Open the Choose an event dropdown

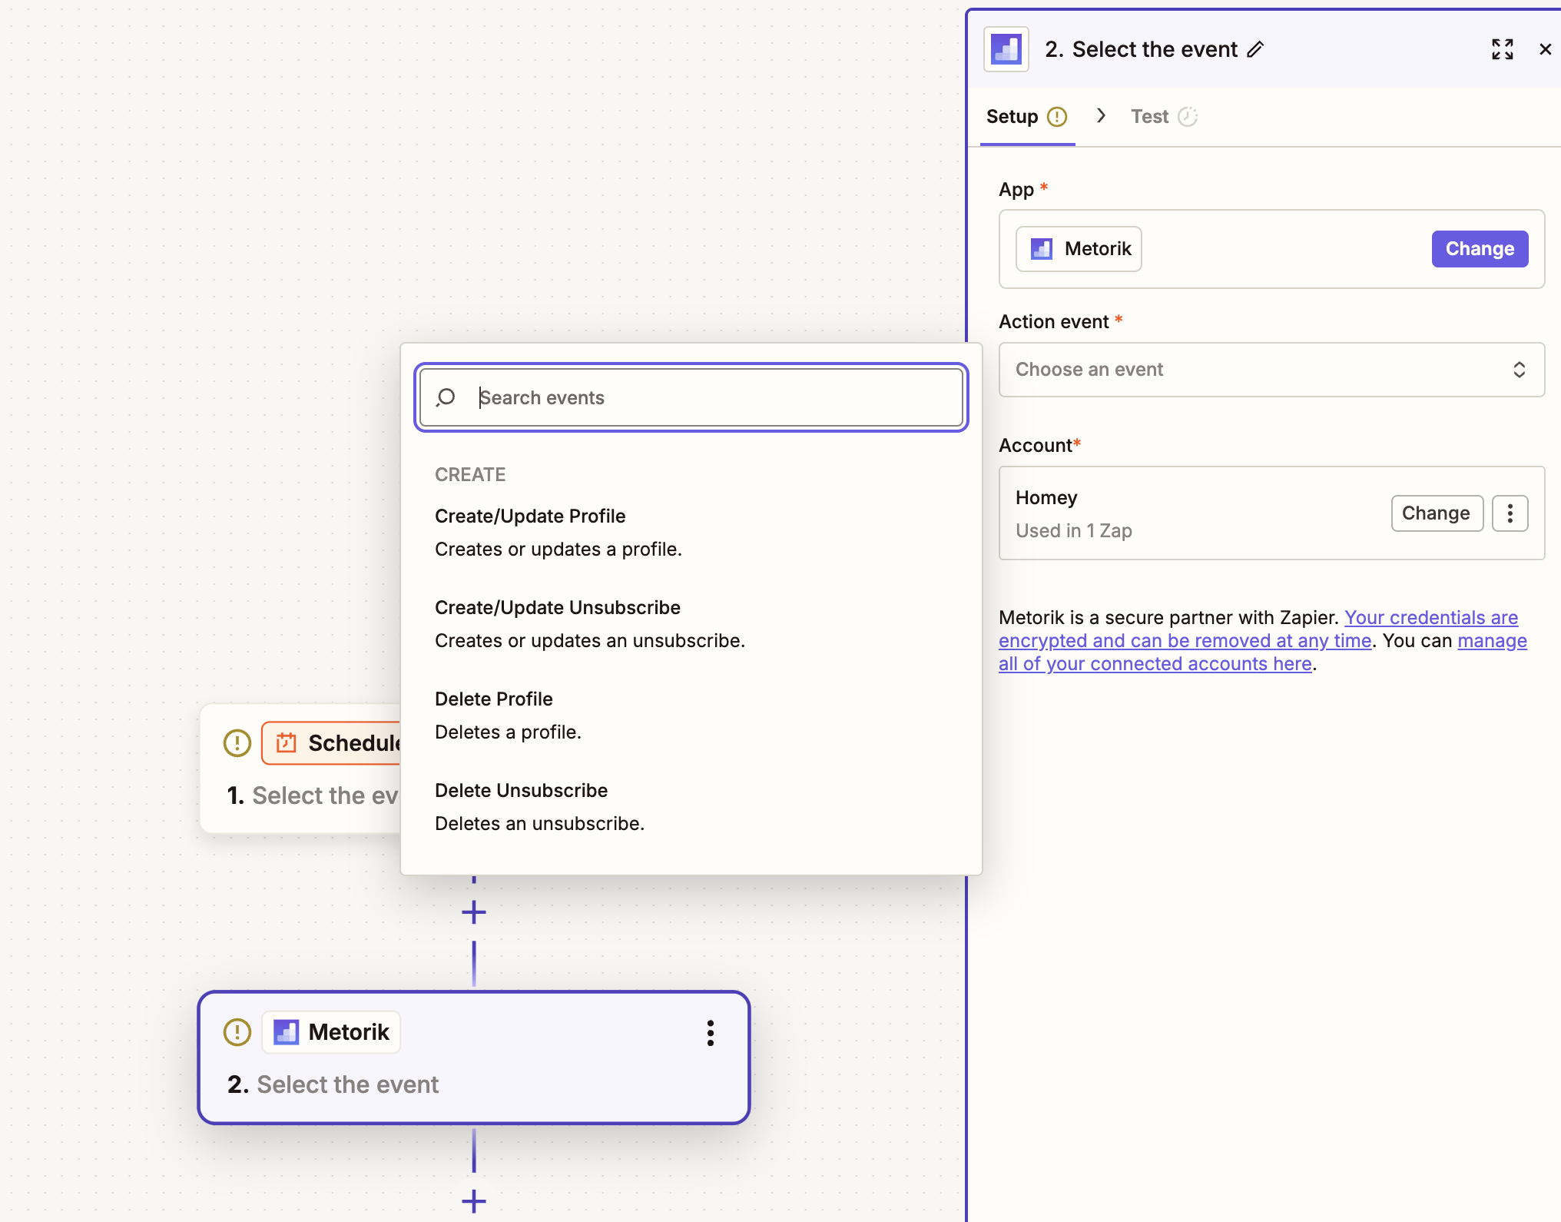click(x=1271, y=370)
